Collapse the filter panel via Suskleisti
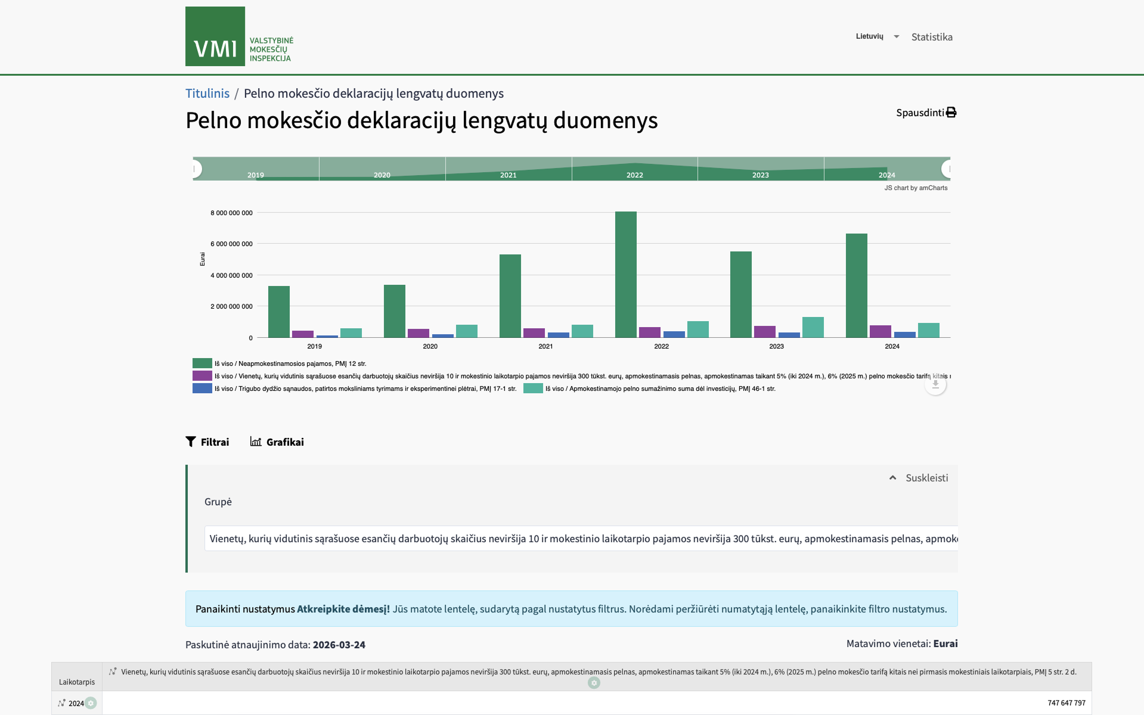This screenshot has width=1144, height=715. click(919, 478)
